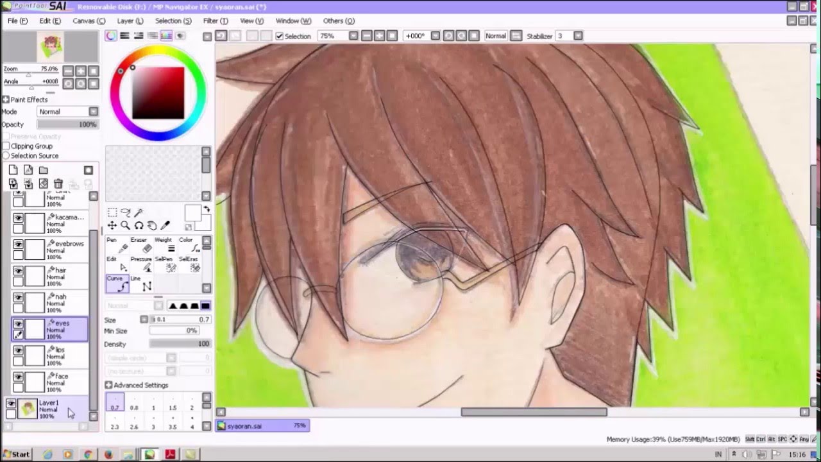Click the Windows Start button
Viewport: 821px width, 462px height.
pos(16,454)
